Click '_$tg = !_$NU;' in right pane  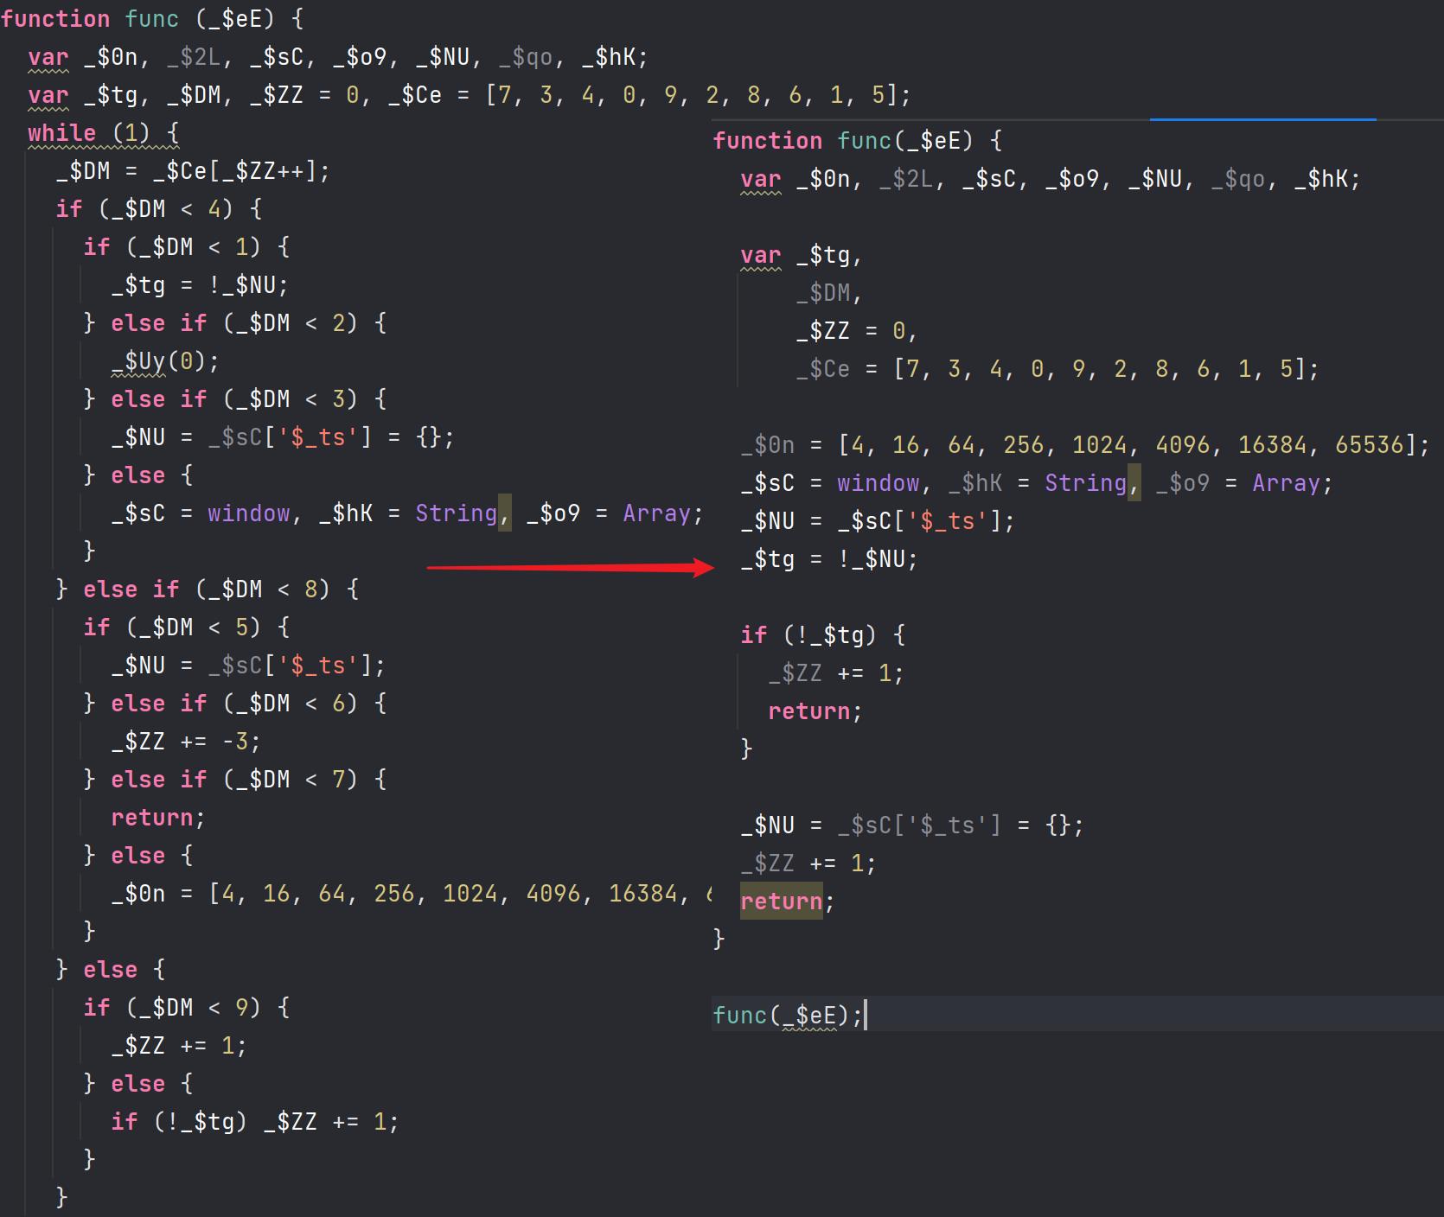click(x=829, y=559)
